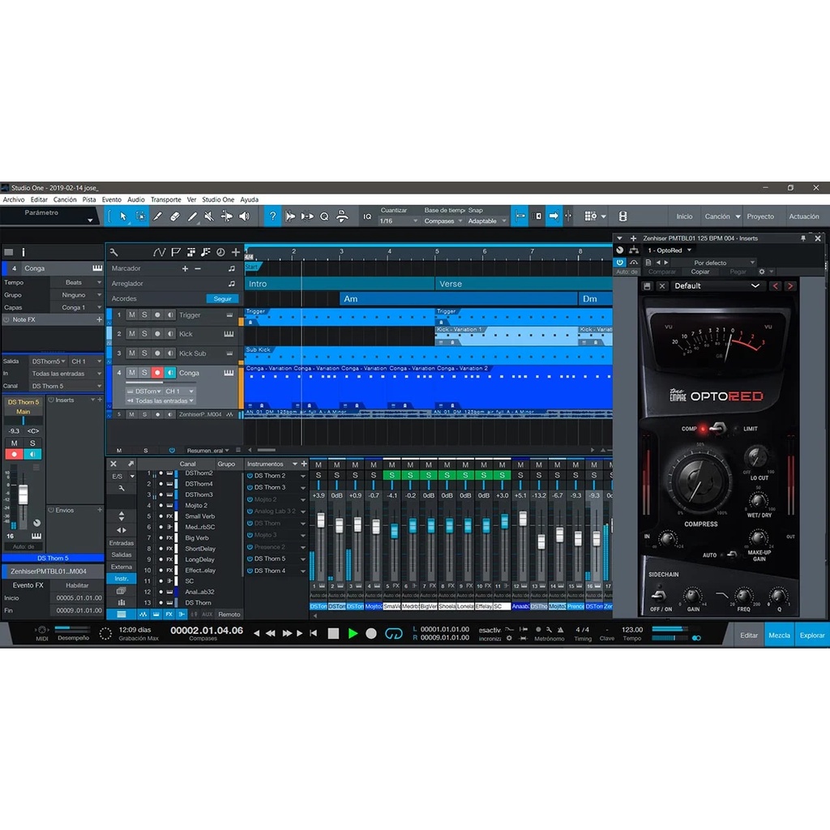Click the Proyecto button
The width and height of the screenshot is (830, 830).
tap(760, 216)
